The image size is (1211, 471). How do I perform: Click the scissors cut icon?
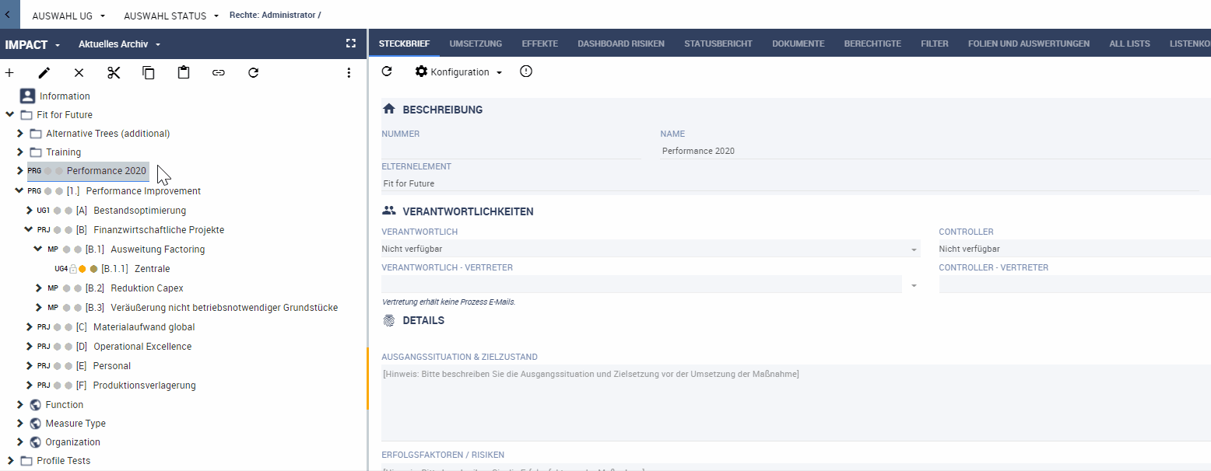pos(114,72)
